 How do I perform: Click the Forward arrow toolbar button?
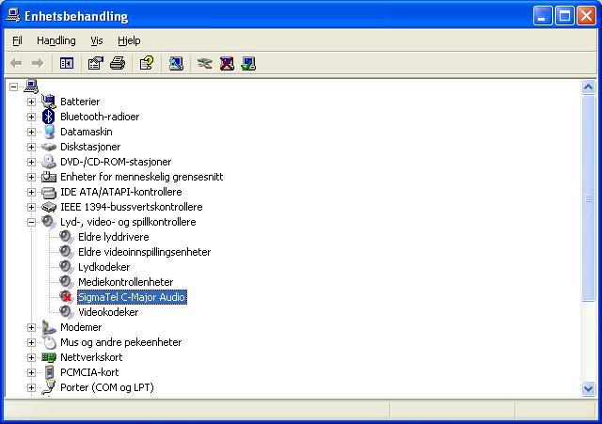click(x=38, y=63)
